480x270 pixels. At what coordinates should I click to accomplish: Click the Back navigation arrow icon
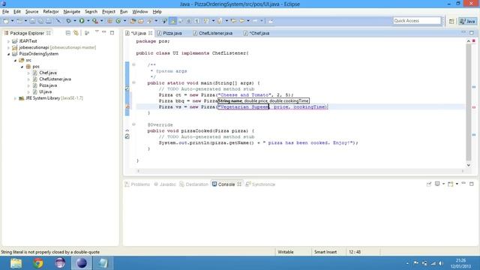pos(241,21)
